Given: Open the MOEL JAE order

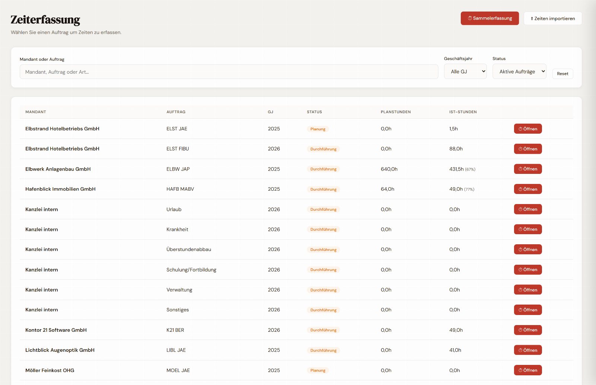Looking at the screenshot, I should [x=528, y=370].
